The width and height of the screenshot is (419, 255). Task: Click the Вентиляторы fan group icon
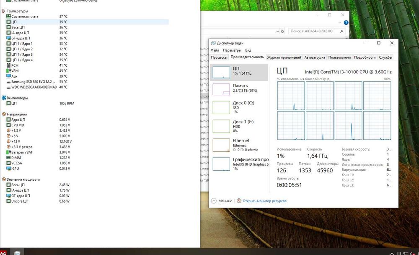tap(4, 98)
